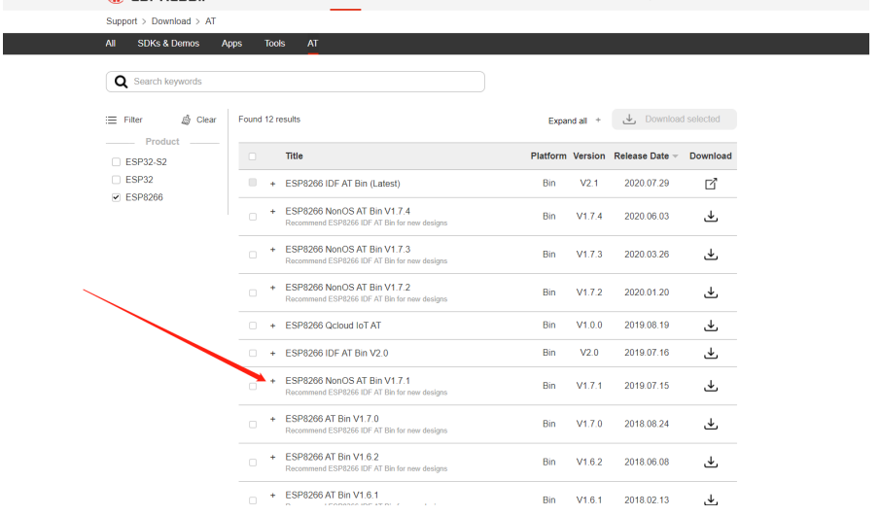Click the V2.1 version cell
This screenshot has height=516, width=881.
tap(589, 183)
